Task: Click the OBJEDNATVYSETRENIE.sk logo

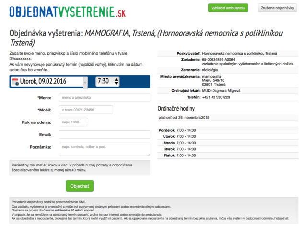Action: (x=68, y=11)
